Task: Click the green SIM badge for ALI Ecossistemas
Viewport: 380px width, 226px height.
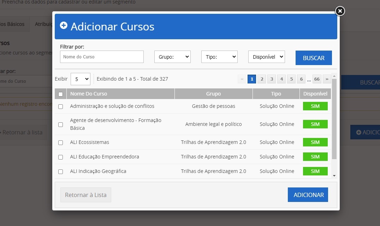Action: click(315, 142)
